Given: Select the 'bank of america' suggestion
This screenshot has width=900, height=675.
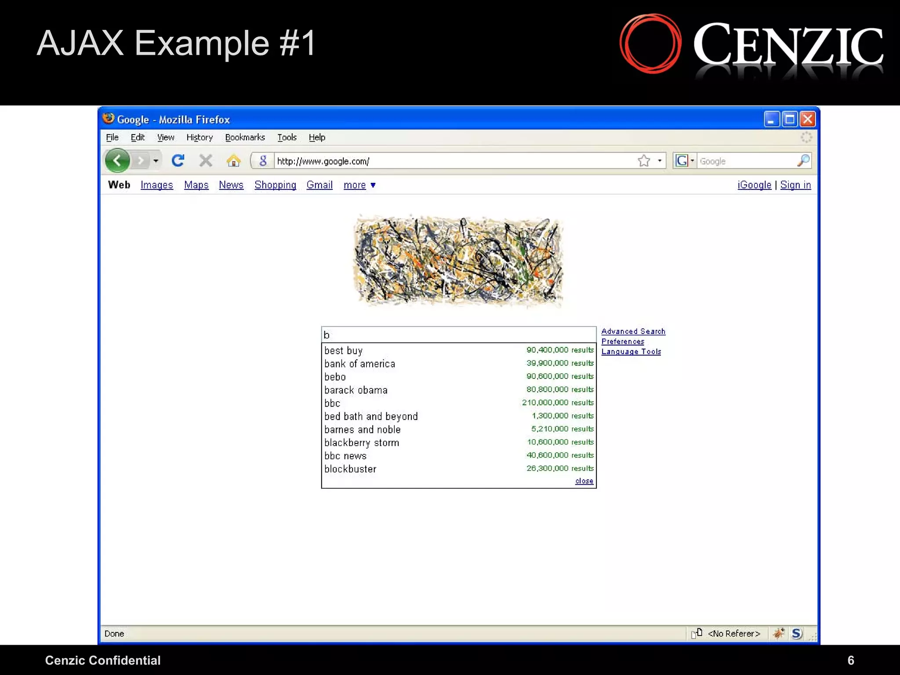Looking at the screenshot, I should click(x=459, y=363).
